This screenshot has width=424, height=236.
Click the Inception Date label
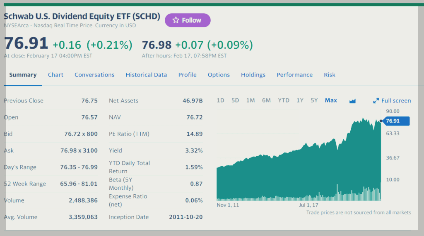129,217
